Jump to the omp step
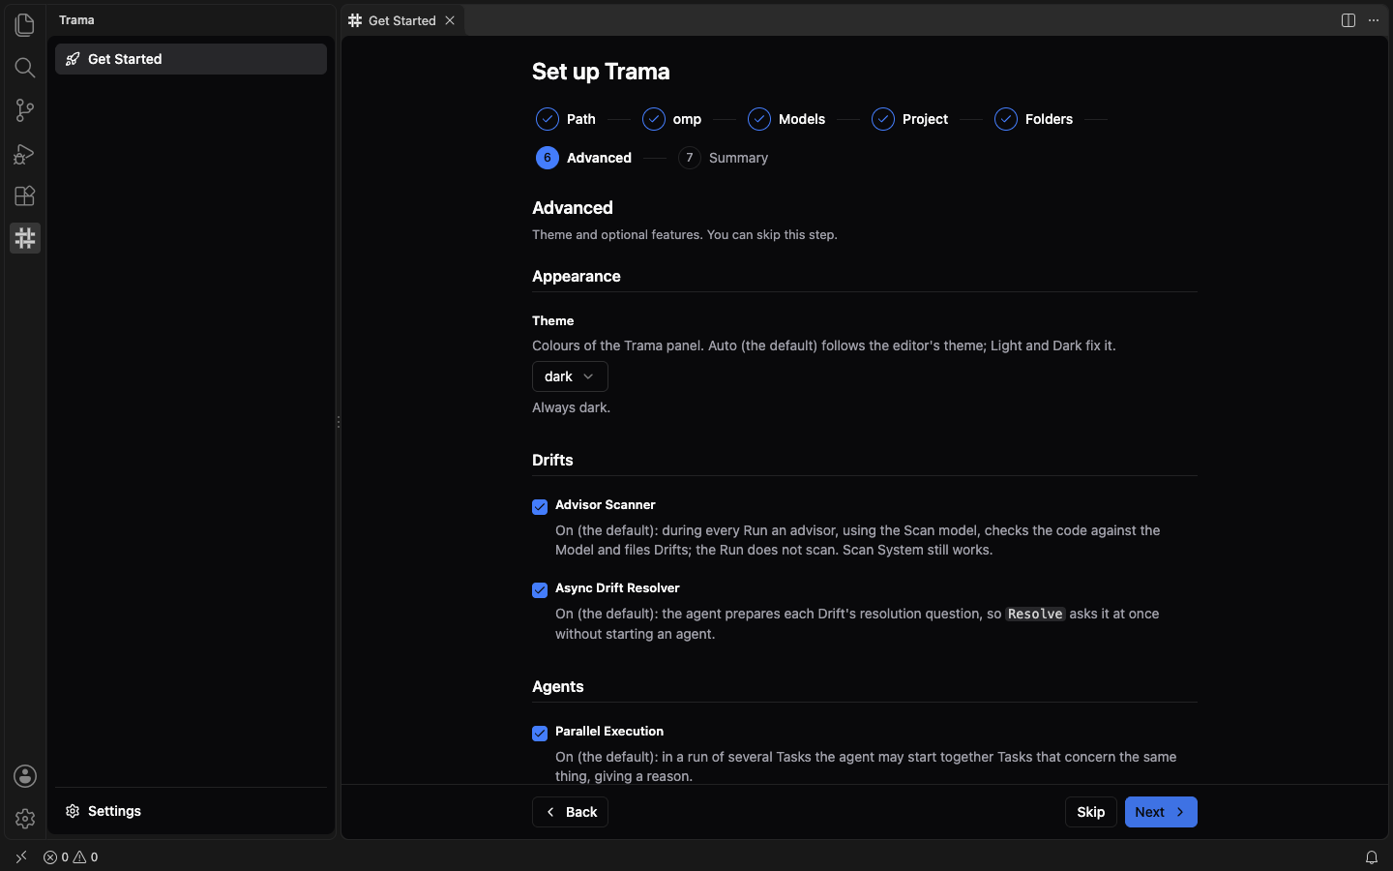The image size is (1393, 871). tap(672, 119)
